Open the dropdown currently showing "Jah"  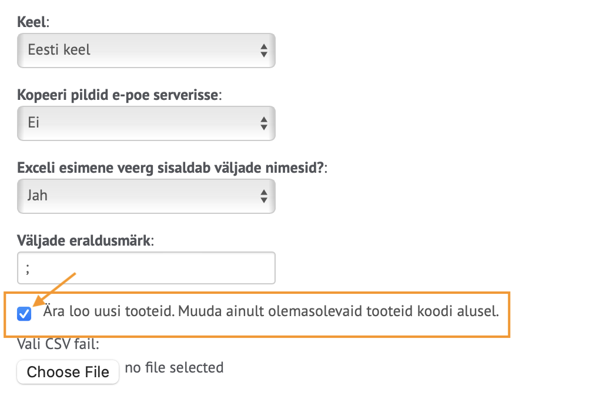[x=146, y=196]
